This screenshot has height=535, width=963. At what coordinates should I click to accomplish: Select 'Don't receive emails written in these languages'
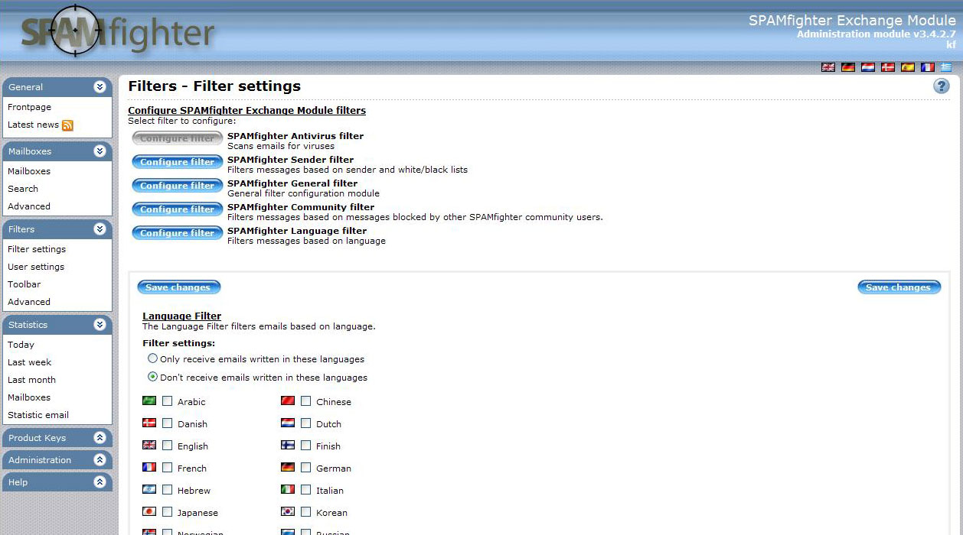153,377
